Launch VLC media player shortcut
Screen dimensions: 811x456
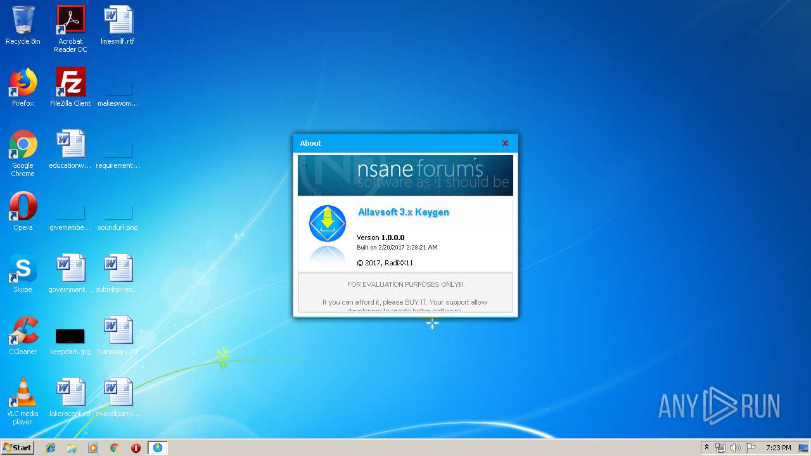coord(23,402)
